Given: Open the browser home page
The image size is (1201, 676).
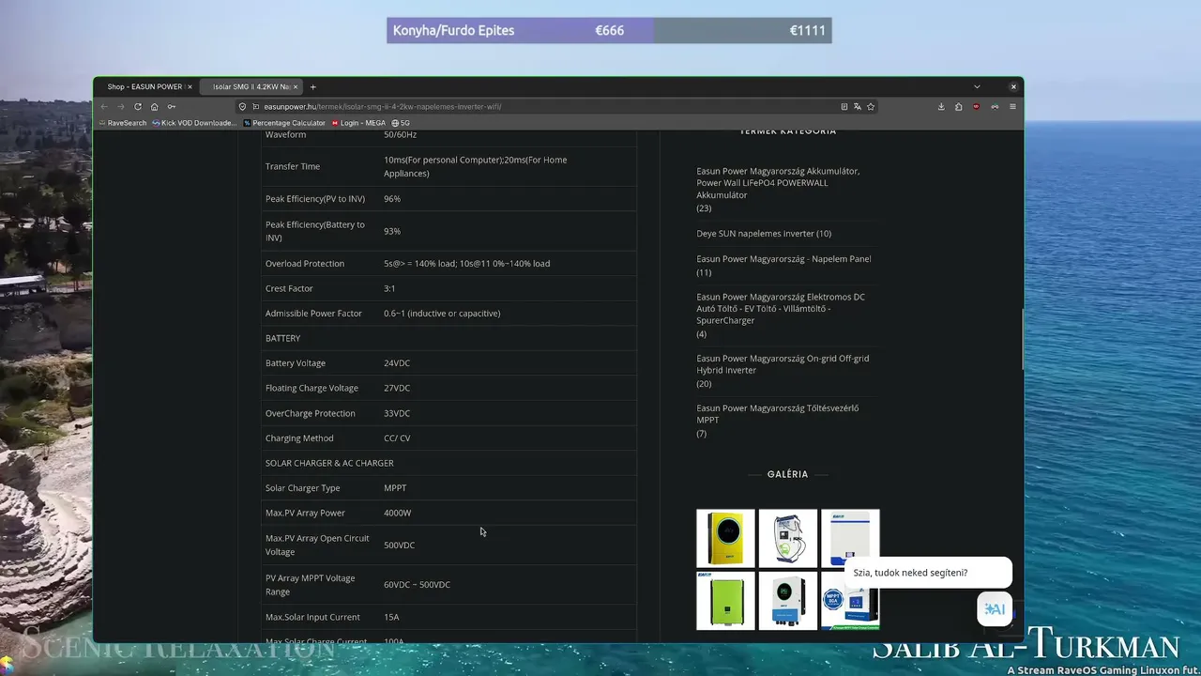Looking at the screenshot, I should coord(154,107).
